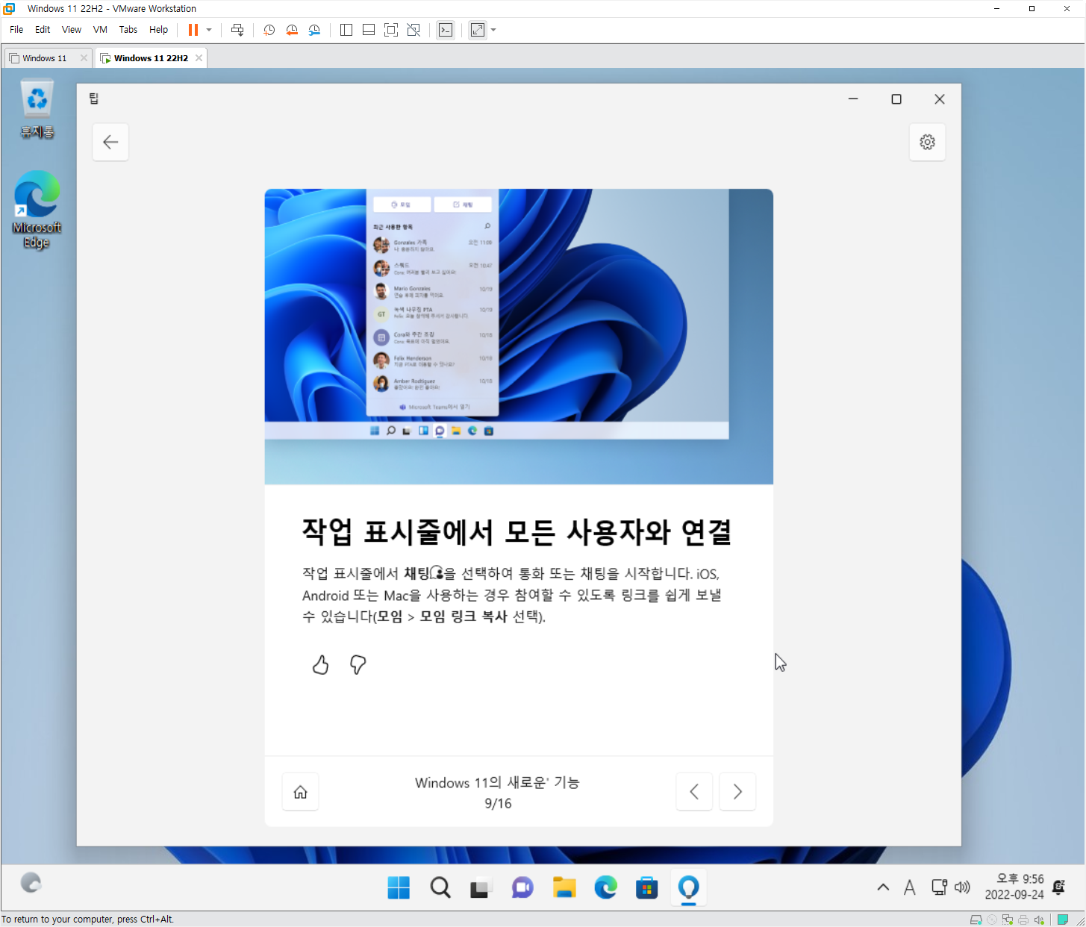Advance to the next tip
The image size is (1086, 927).
point(737,792)
